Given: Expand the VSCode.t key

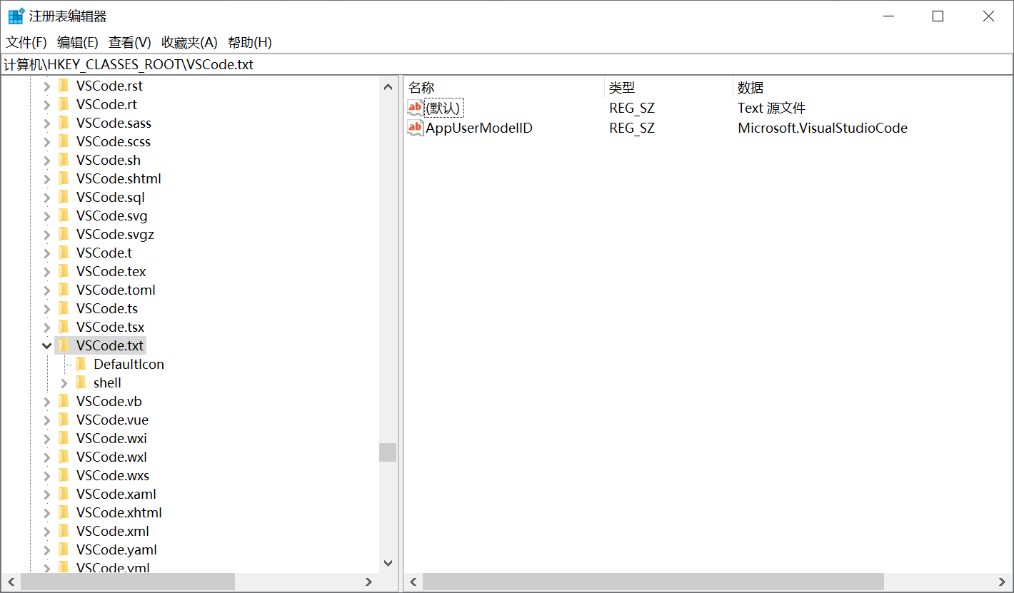Looking at the screenshot, I should coord(47,253).
